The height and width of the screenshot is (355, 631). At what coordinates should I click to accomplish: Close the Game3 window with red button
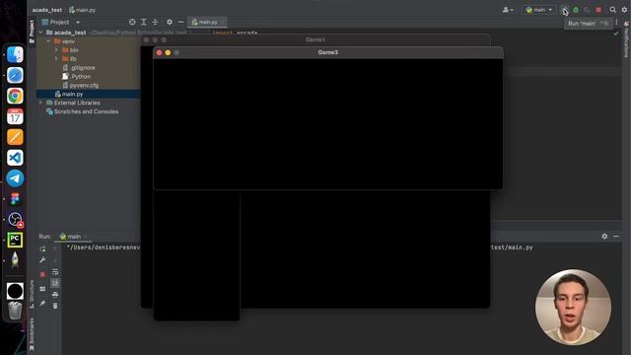[159, 52]
